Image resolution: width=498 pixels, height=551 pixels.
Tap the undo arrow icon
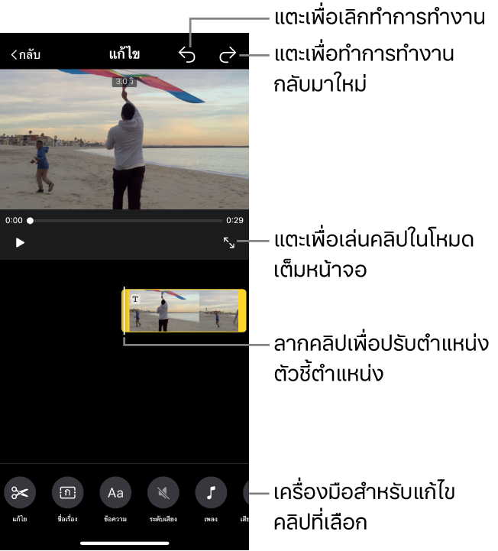(187, 55)
